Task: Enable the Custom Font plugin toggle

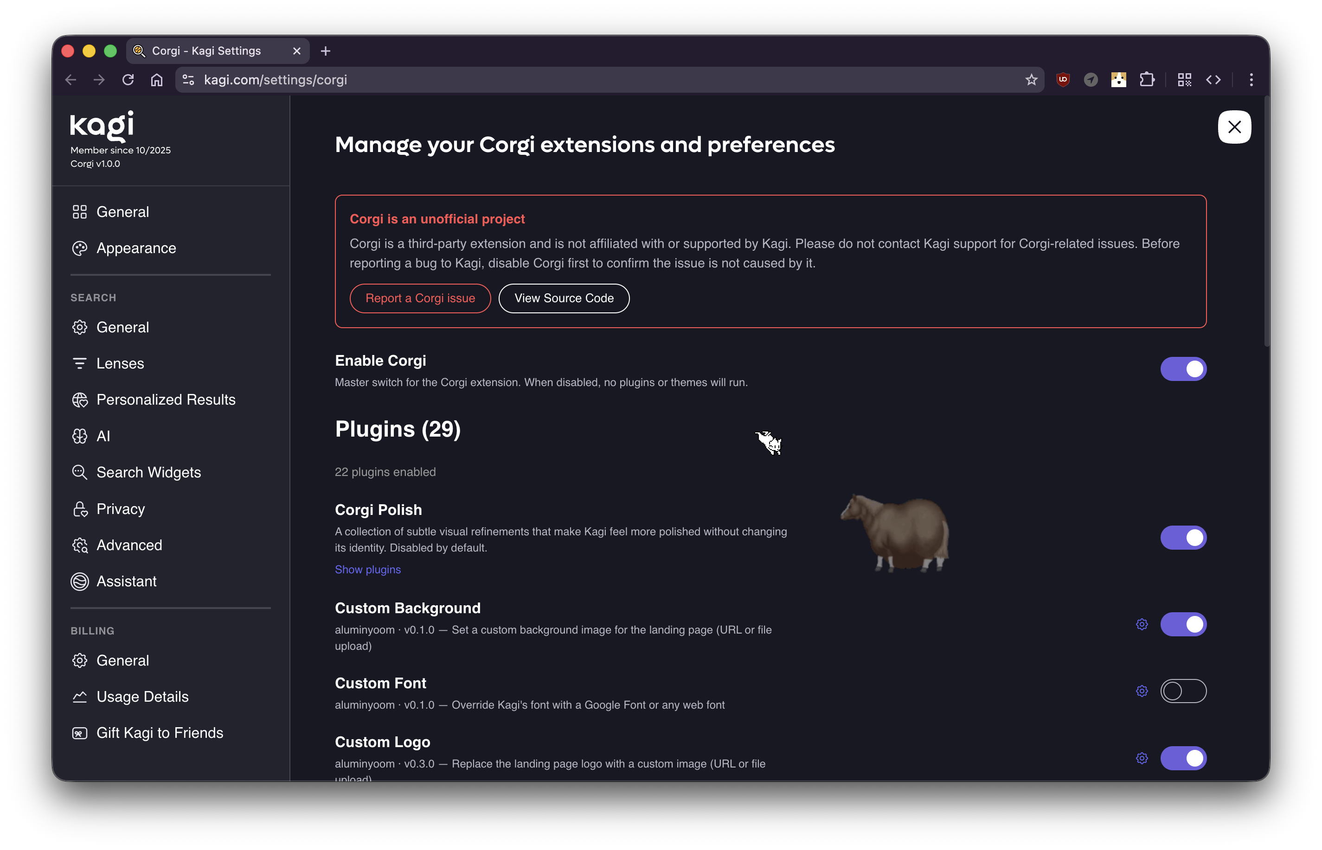Action: coord(1183,691)
